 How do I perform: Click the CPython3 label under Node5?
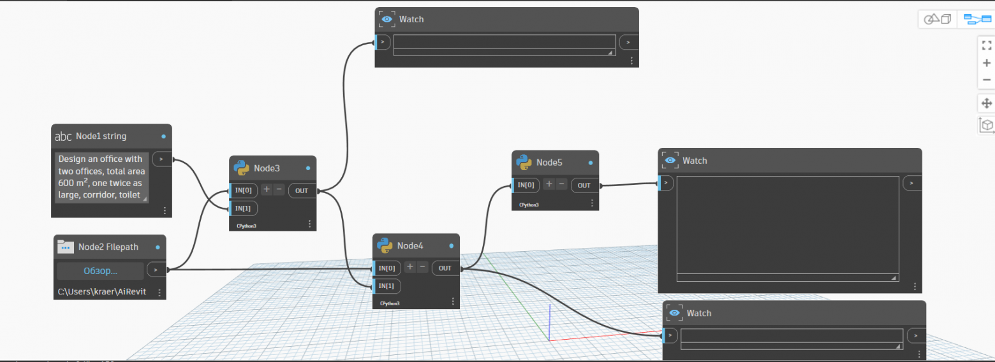pos(528,205)
